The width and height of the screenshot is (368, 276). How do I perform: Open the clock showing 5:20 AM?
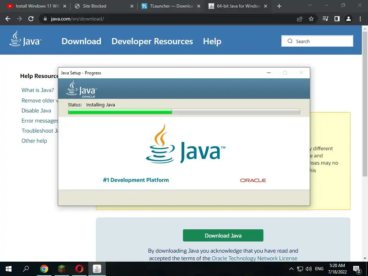337,269
